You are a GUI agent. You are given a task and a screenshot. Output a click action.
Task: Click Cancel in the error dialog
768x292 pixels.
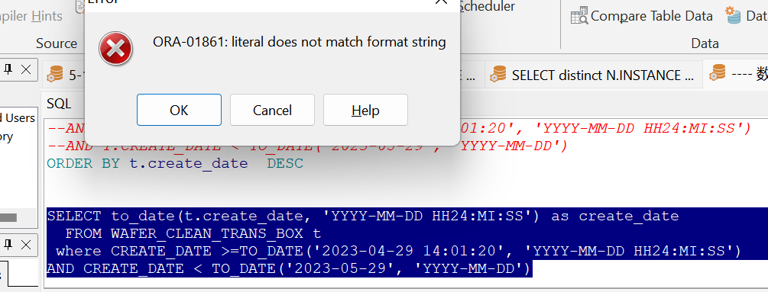coord(272,110)
